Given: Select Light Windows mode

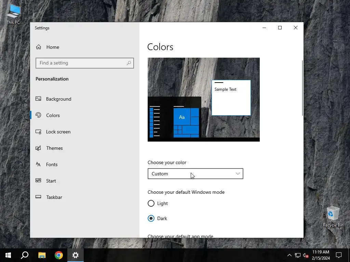Looking at the screenshot, I should pyautogui.click(x=158, y=203).
